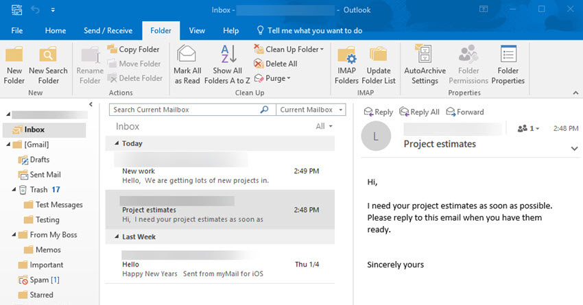Select the Inbox folder

tap(45, 130)
